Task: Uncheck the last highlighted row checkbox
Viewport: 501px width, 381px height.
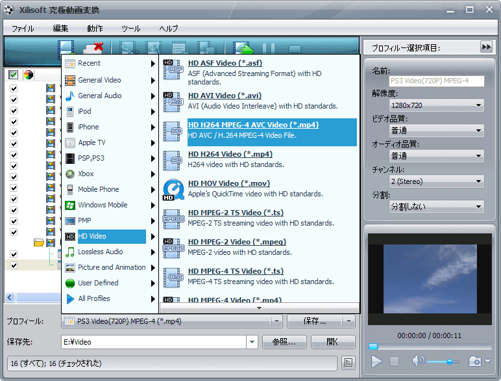Action: tap(14, 265)
